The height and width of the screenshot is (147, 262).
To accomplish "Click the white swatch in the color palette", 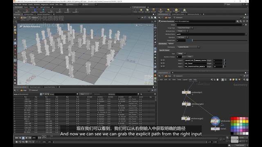I will pos(247,134).
